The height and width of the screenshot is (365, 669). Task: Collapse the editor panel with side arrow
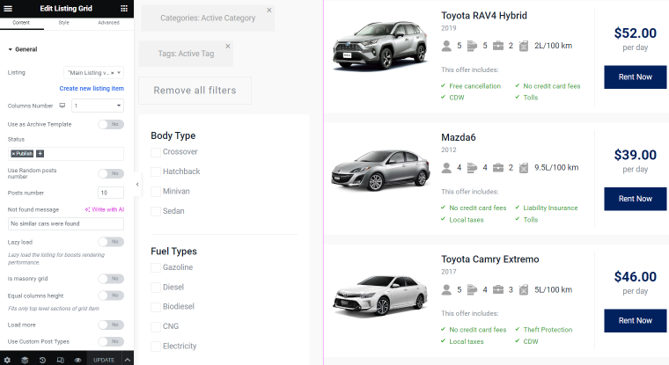click(x=137, y=184)
